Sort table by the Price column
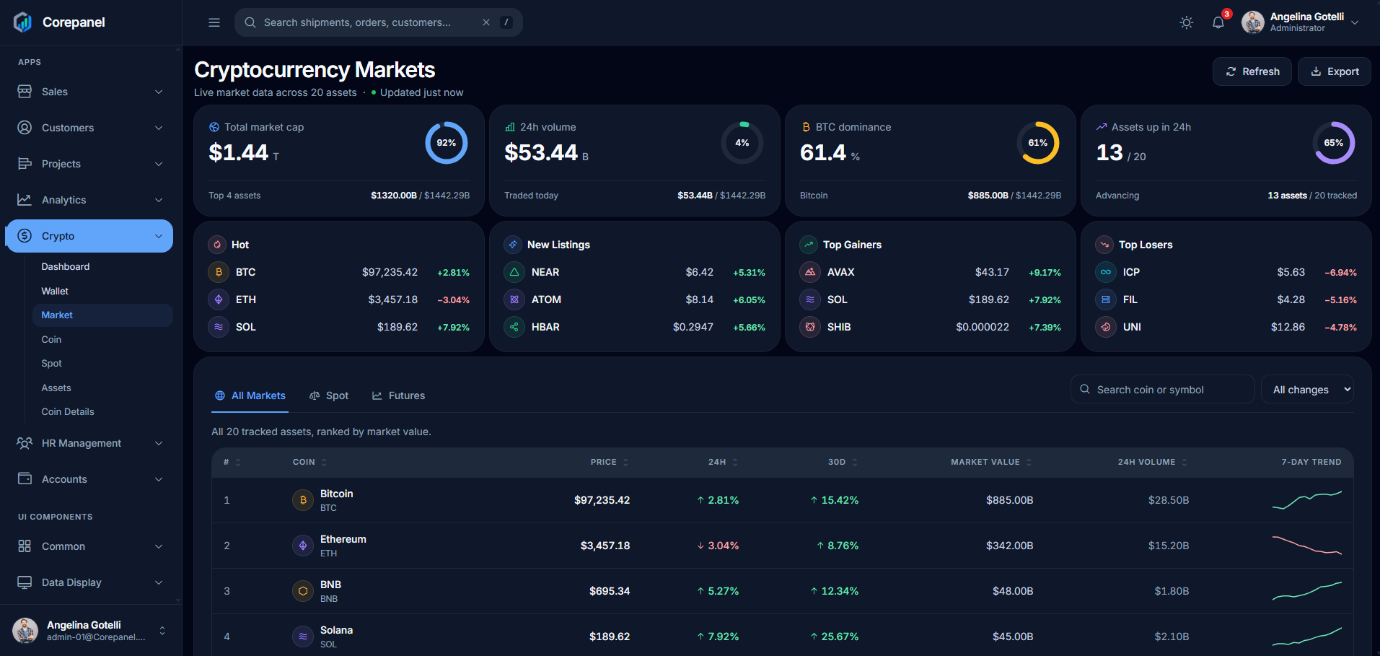Screen dimensions: 1380x656 [610, 462]
